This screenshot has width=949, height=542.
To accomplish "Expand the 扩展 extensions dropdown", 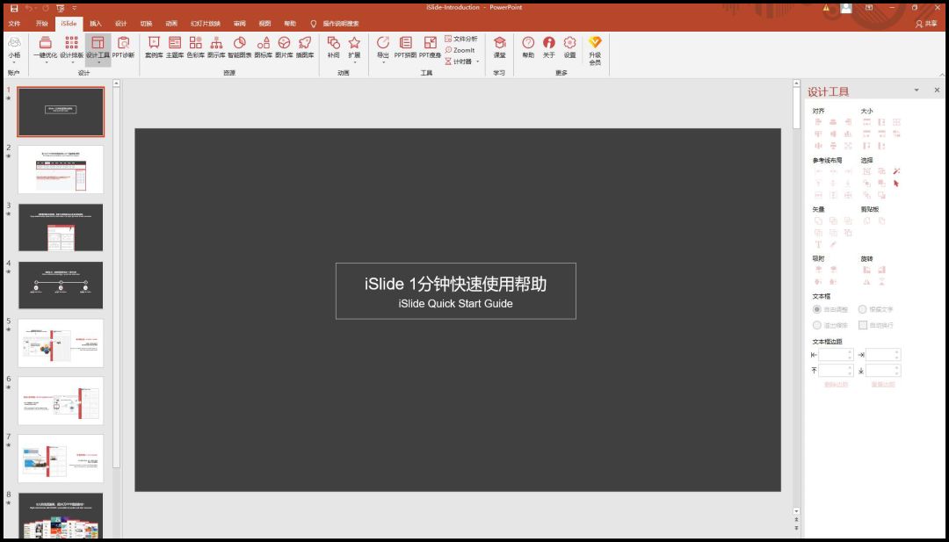I will [x=355, y=61].
